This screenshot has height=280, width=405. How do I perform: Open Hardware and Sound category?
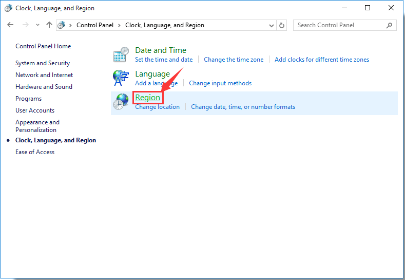(44, 87)
